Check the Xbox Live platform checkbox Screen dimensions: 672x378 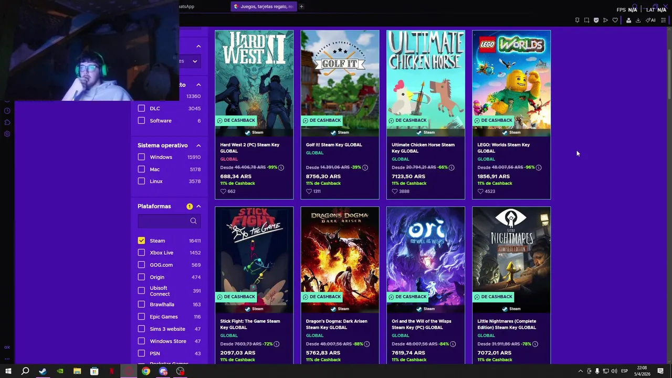(141, 253)
